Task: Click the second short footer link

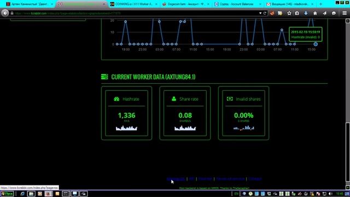Action: pos(192,179)
